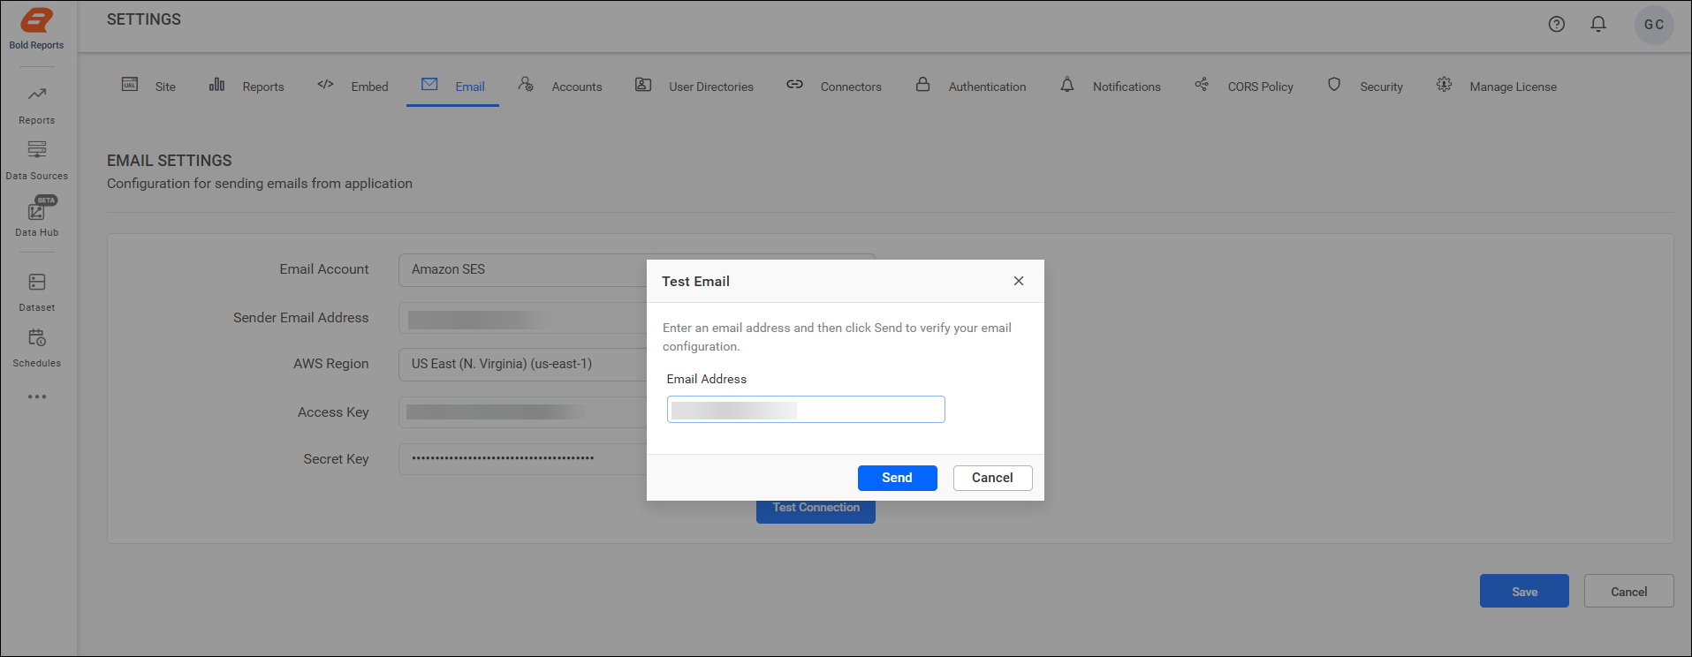Click the page Cancel button beside Save

(1628, 592)
